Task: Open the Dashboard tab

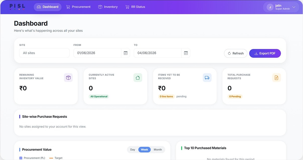Action: [x=48, y=7]
